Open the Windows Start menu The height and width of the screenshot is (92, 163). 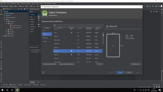tap(2, 90)
